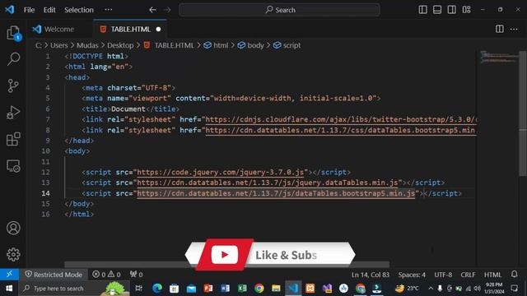
Task: Change end of line sequence CRLF
Action: (x=468, y=275)
